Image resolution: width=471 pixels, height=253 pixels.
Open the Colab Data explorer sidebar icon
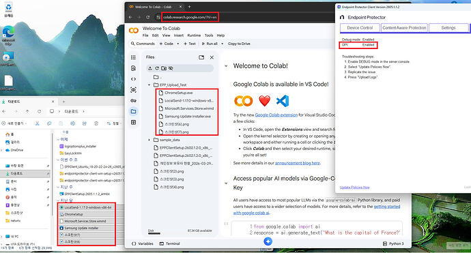point(133,90)
